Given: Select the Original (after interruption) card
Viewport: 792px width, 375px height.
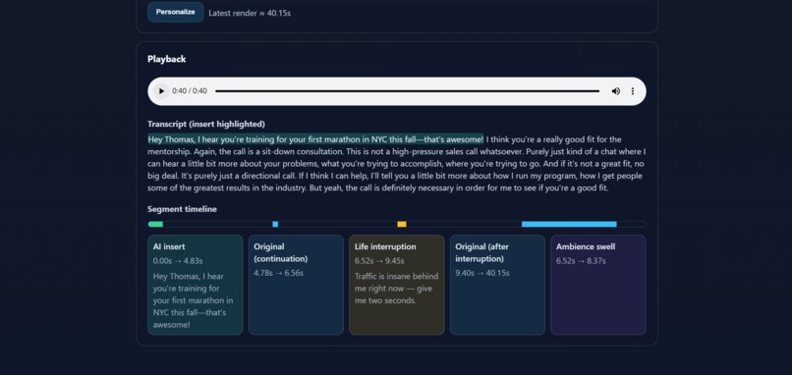Looking at the screenshot, I should coord(497,285).
